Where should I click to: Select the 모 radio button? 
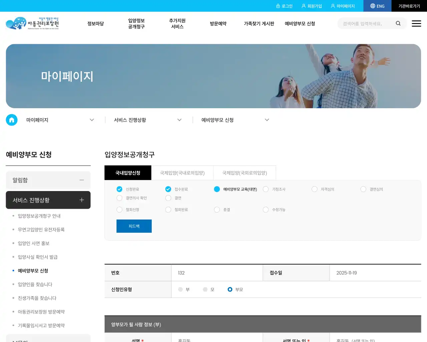point(205,290)
